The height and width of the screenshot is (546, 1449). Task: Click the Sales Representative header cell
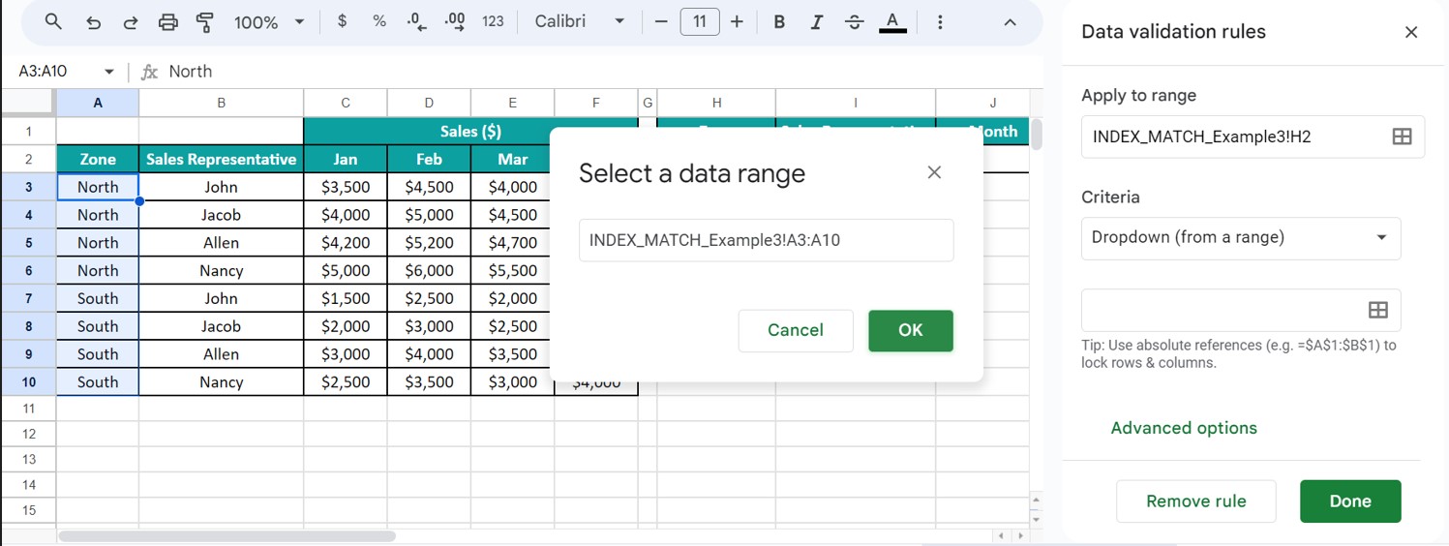click(221, 159)
